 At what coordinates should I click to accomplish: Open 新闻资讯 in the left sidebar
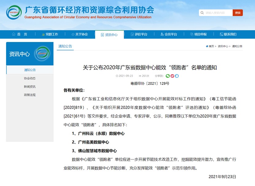30,87
